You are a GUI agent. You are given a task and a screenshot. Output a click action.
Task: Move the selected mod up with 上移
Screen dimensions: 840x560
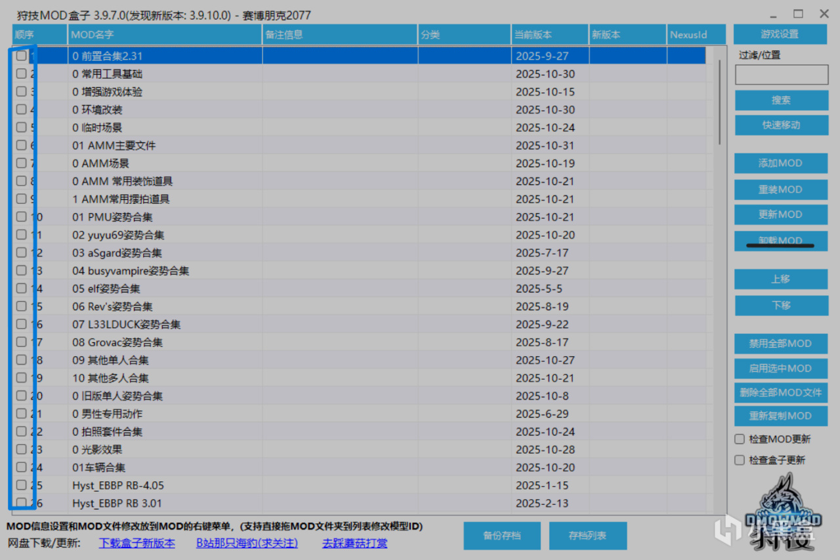tap(781, 279)
